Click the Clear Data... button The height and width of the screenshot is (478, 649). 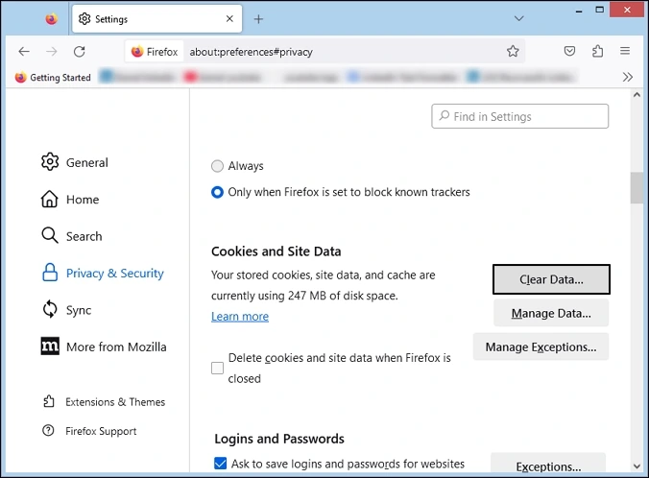click(551, 279)
